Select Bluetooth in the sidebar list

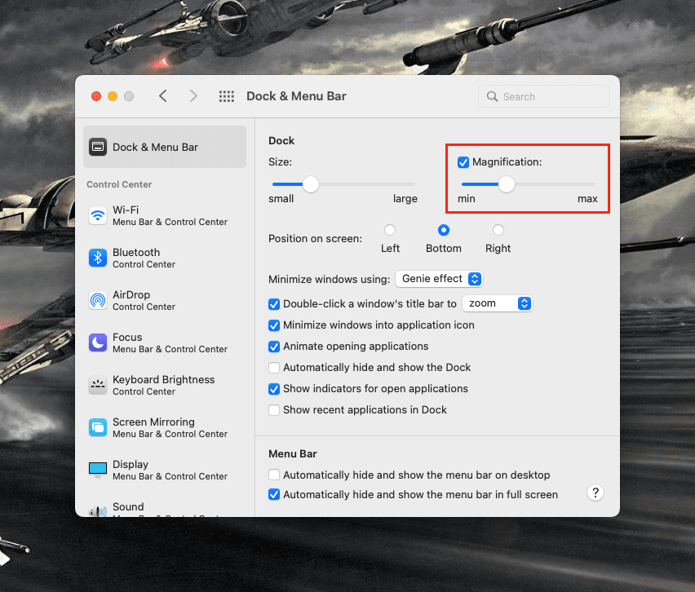click(x=165, y=258)
